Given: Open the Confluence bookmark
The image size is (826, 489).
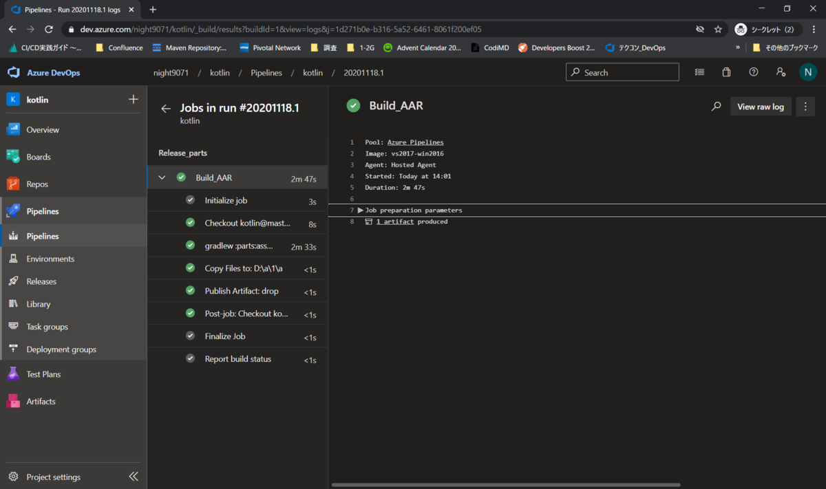Looking at the screenshot, I should pos(119,48).
